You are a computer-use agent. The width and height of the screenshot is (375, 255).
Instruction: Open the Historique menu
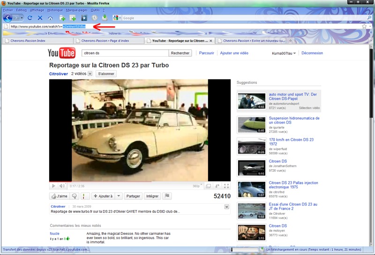click(55, 10)
